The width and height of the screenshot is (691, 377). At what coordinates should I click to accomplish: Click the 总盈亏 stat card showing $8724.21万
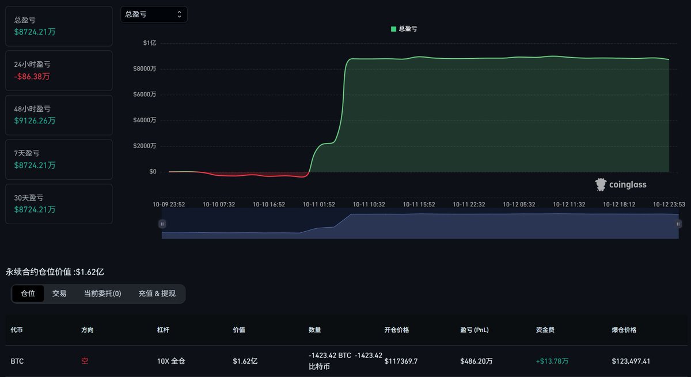(59, 25)
